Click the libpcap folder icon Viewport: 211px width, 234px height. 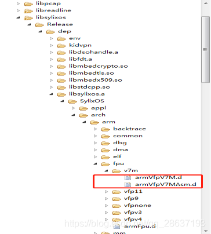click(28, 3)
